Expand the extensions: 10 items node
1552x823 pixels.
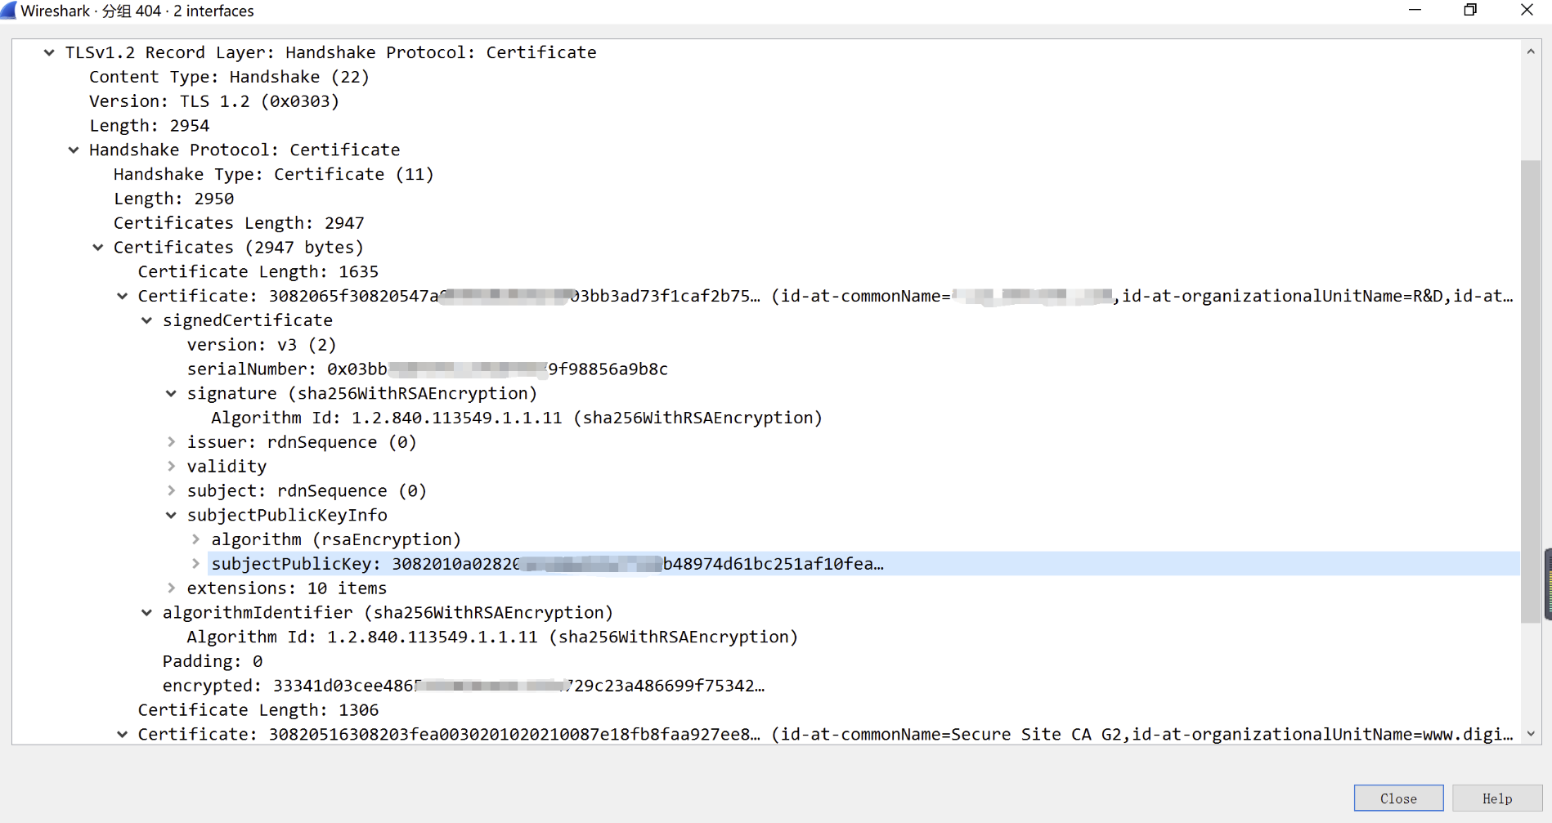pos(170,588)
